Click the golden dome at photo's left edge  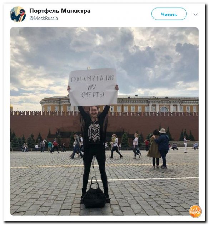coord(11,107)
